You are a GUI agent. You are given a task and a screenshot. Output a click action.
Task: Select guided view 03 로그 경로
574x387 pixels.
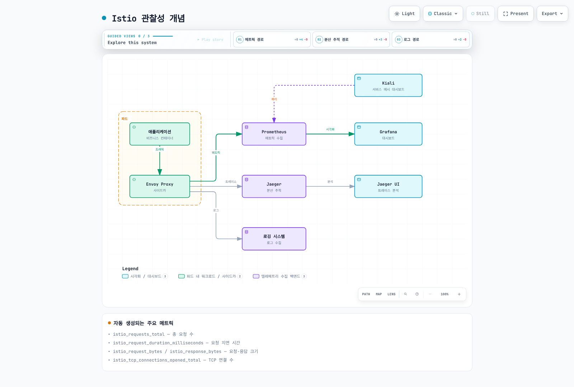coord(430,39)
